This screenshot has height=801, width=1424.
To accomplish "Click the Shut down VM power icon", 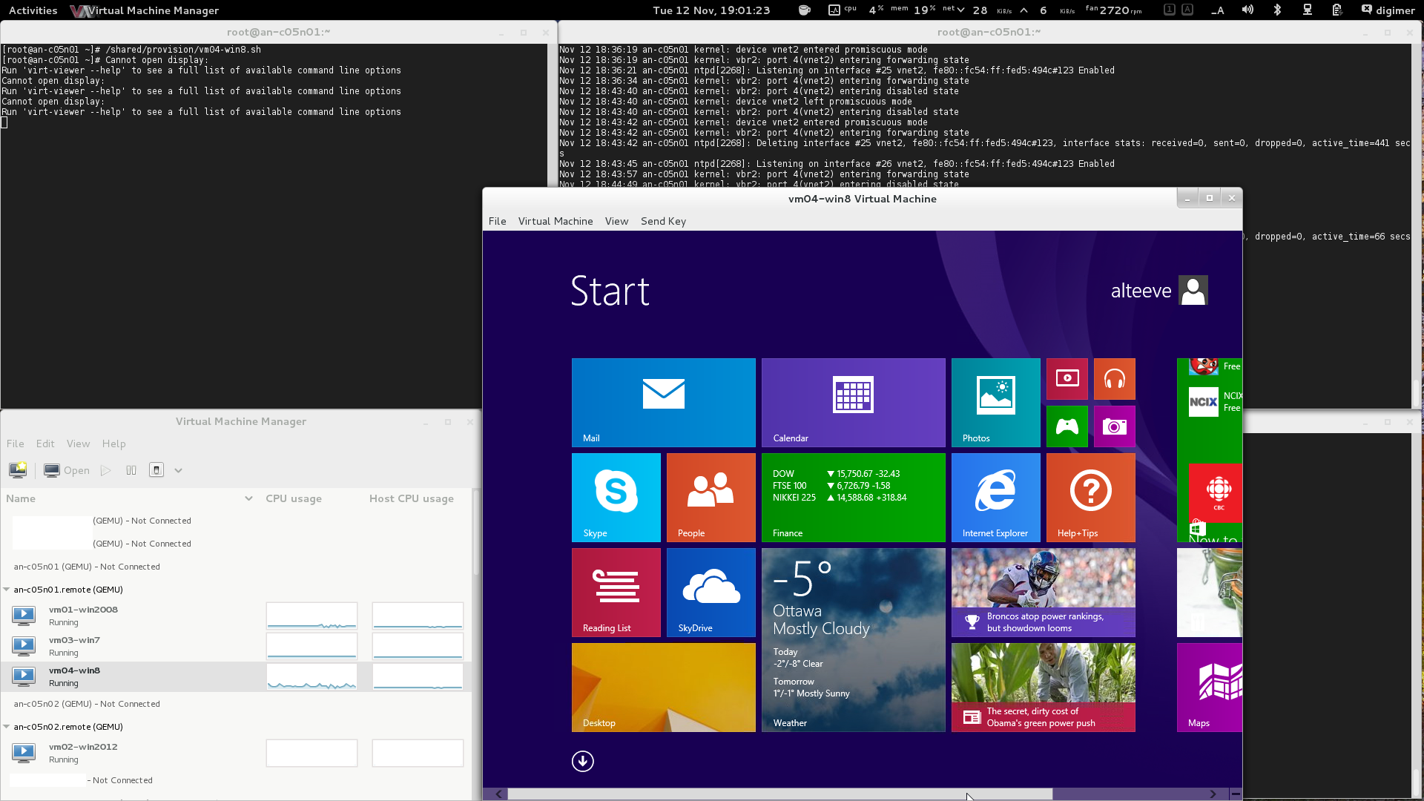I will coord(156,470).
